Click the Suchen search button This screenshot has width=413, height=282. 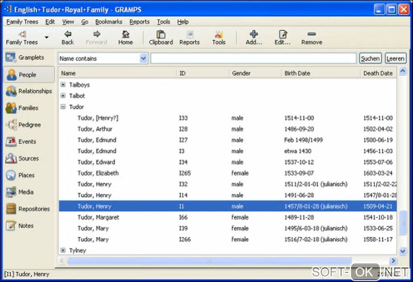coord(370,59)
